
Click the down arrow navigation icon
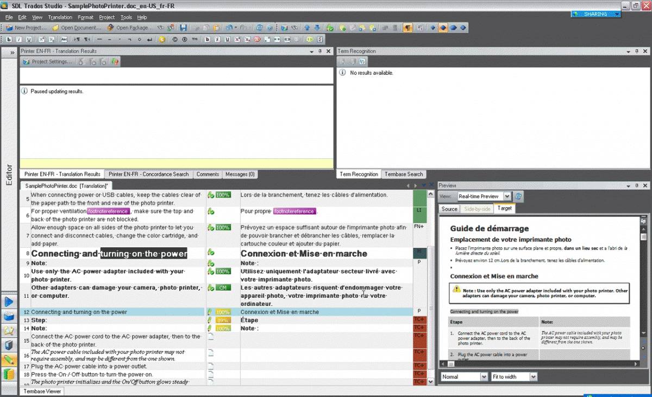[317, 28]
